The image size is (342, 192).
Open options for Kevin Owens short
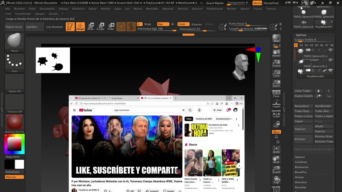[200, 180]
